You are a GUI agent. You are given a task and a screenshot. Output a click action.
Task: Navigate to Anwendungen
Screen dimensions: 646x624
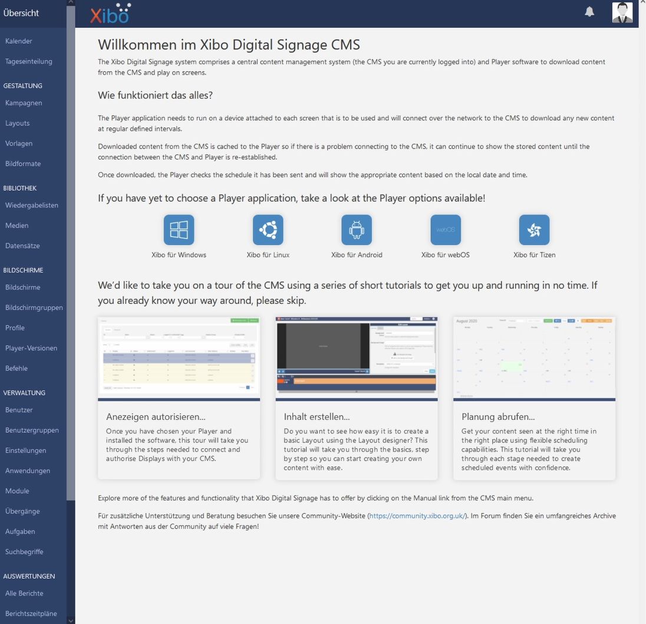click(x=28, y=471)
